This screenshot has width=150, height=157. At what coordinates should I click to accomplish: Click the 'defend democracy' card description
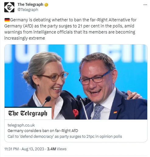65,137
